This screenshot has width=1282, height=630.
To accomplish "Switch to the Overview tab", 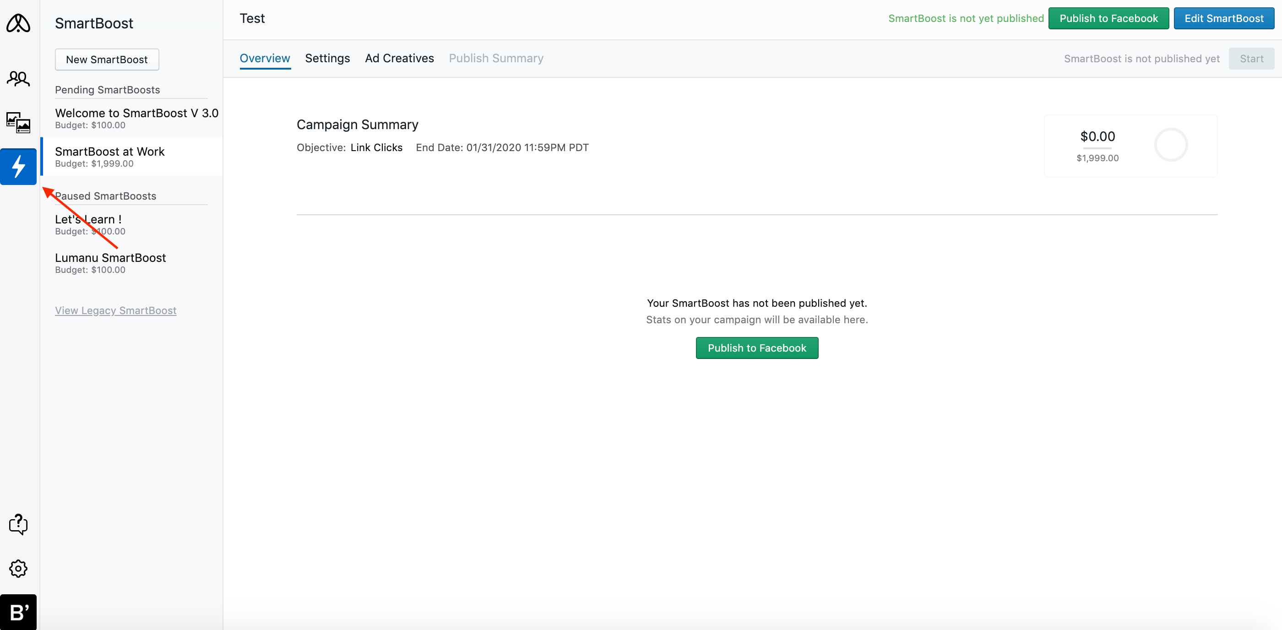I will click(x=265, y=58).
